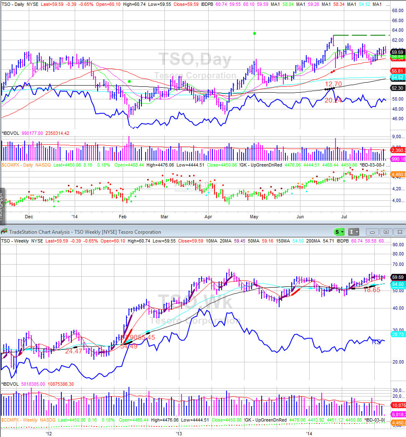
Task: Select the green dashed resistance line above June high
Action: (361, 35)
